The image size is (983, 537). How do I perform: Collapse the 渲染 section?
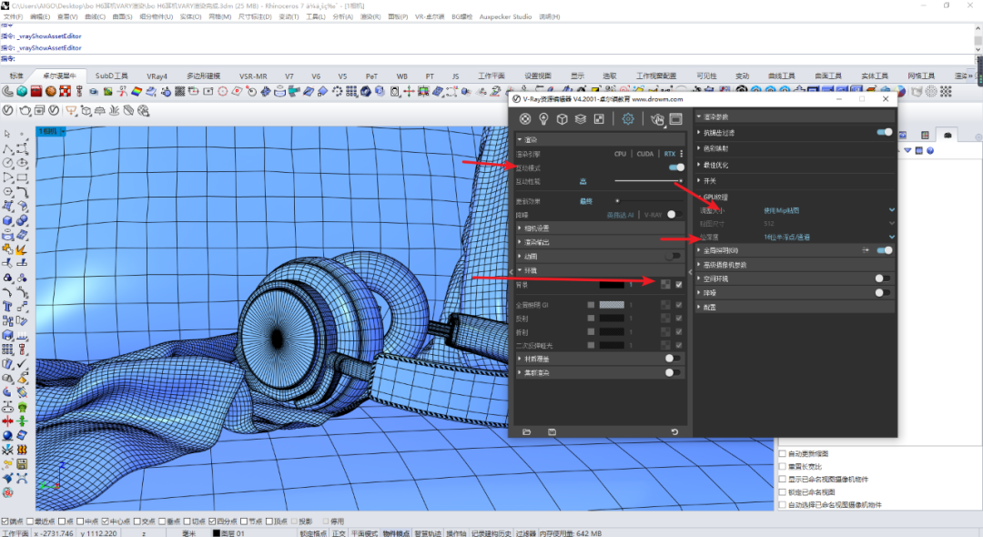tap(600, 139)
